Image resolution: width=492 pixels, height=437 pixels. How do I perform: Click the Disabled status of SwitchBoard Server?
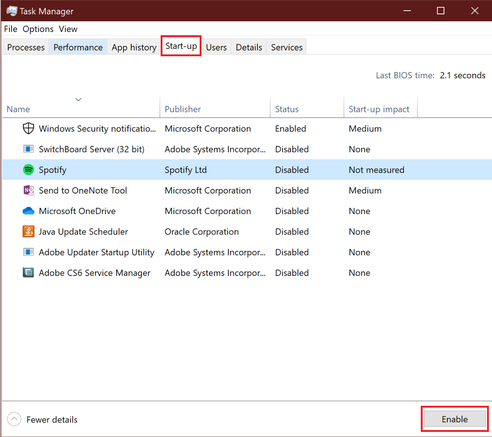[292, 149]
